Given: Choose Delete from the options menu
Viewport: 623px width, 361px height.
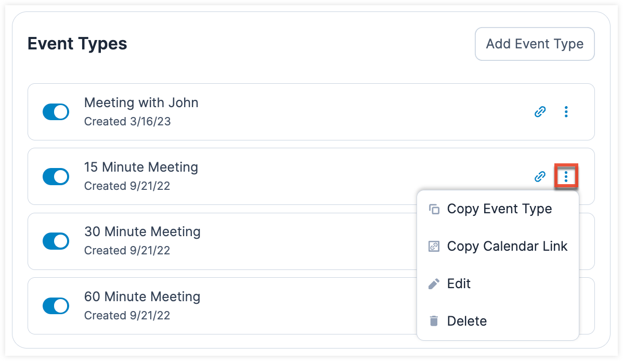Looking at the screenshot, I should (467, 321).
